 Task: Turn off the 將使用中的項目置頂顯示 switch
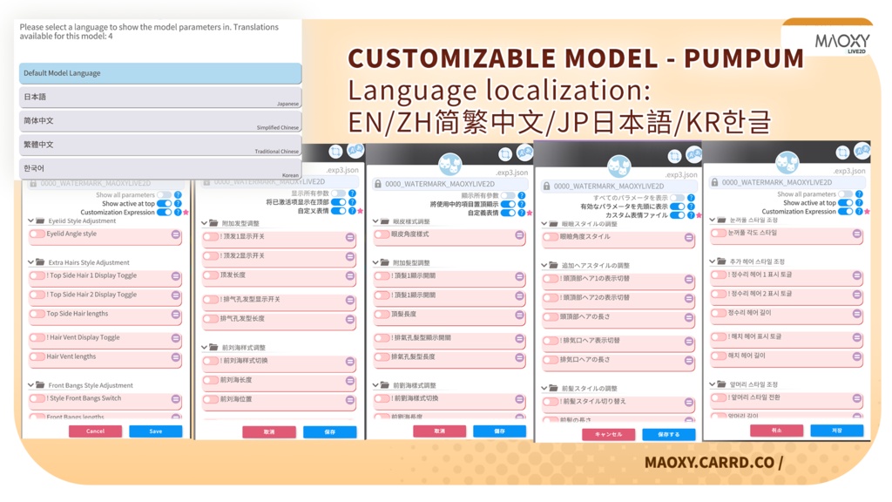click(x=508, y=204)
